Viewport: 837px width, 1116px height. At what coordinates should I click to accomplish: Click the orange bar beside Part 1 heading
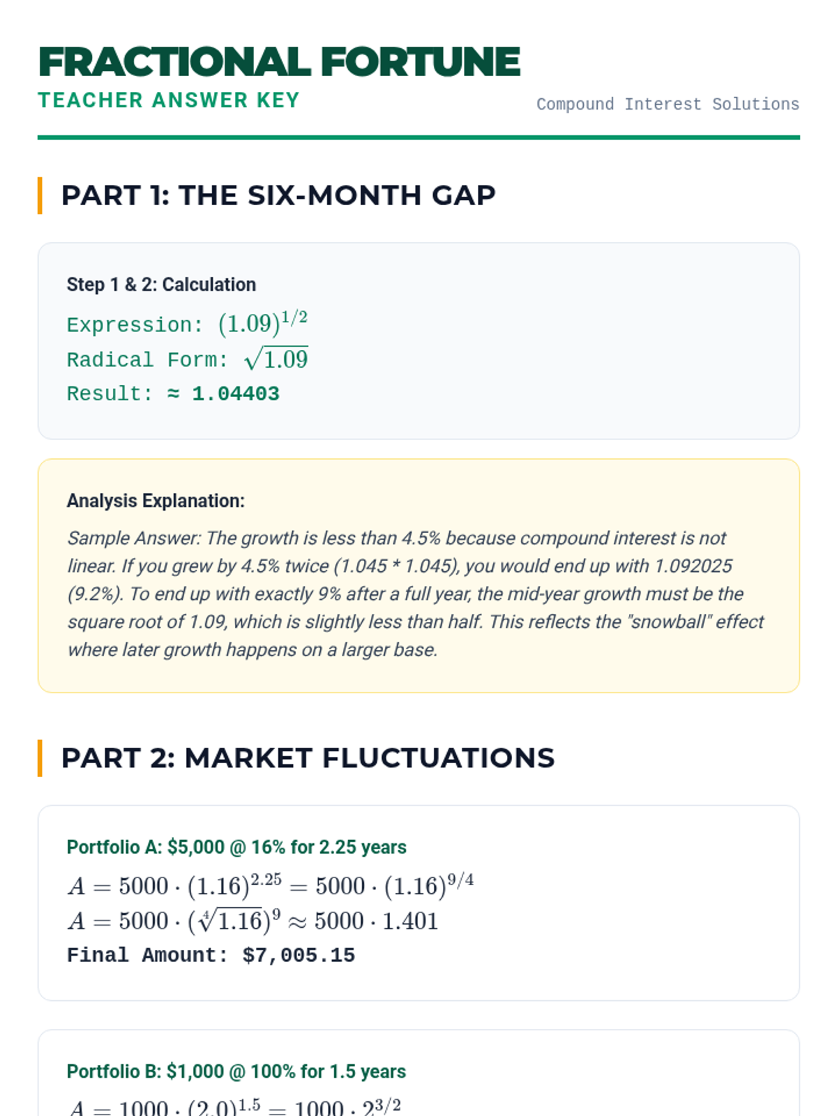click(40, 195)
